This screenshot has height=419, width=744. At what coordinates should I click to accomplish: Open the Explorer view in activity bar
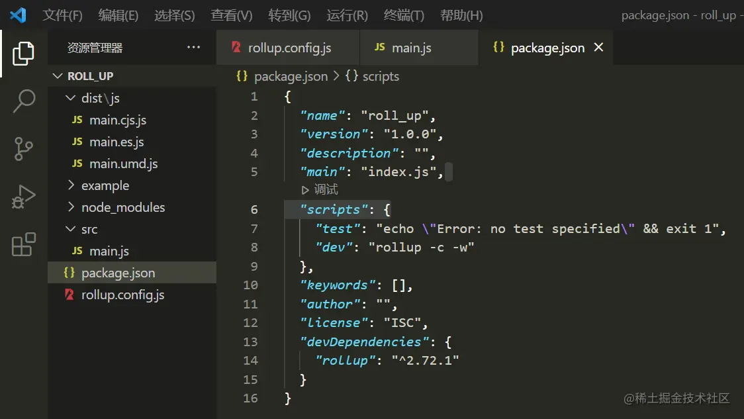(23, 53)
